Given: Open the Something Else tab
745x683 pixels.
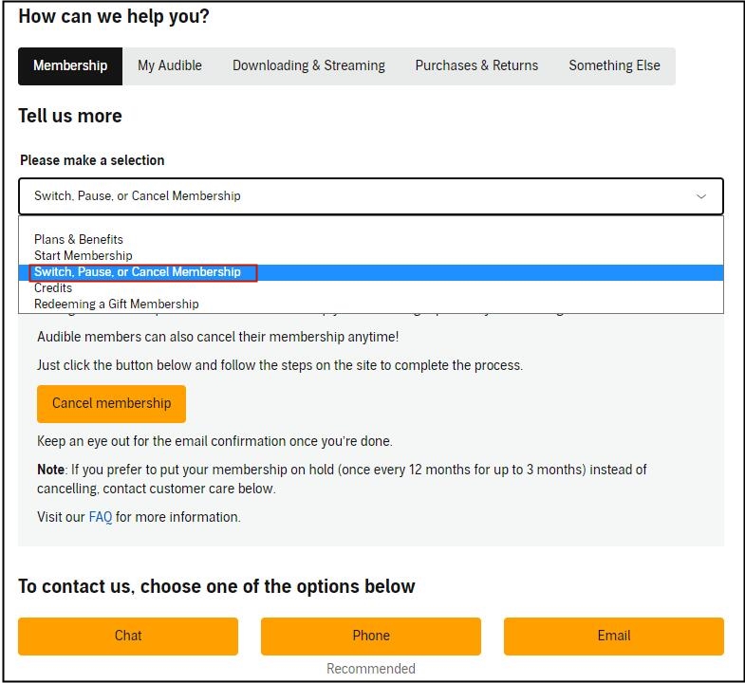Looking at the screenshot, I should click(614, 66).
